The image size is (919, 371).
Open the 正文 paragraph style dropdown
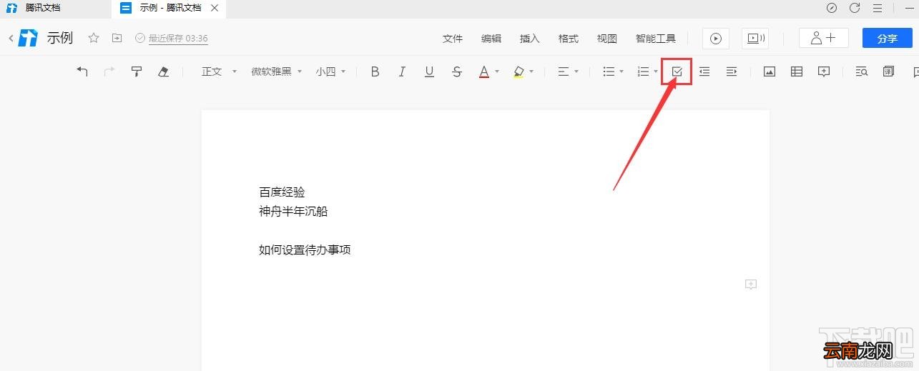pyautogui.click(x=219, y=71)
